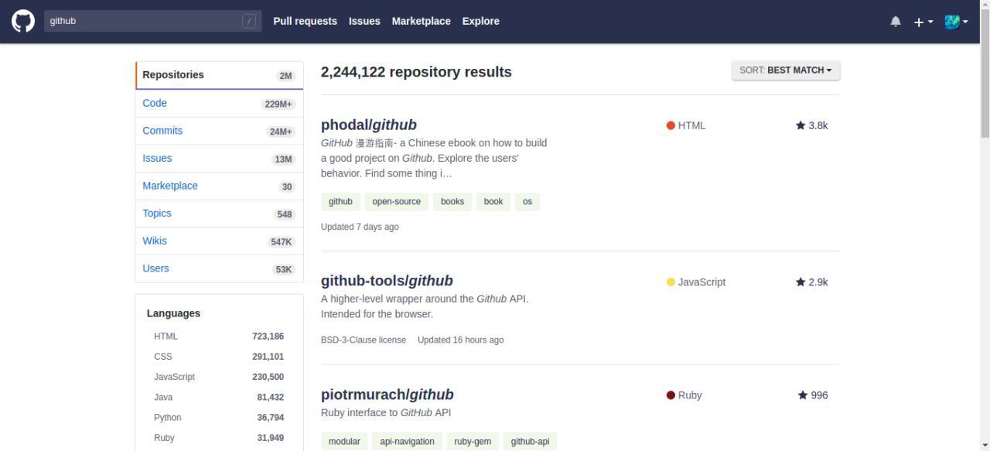Open the phodal/github repository
The image size is (990, 451).
pyautogui.click(x=369, y=125)
